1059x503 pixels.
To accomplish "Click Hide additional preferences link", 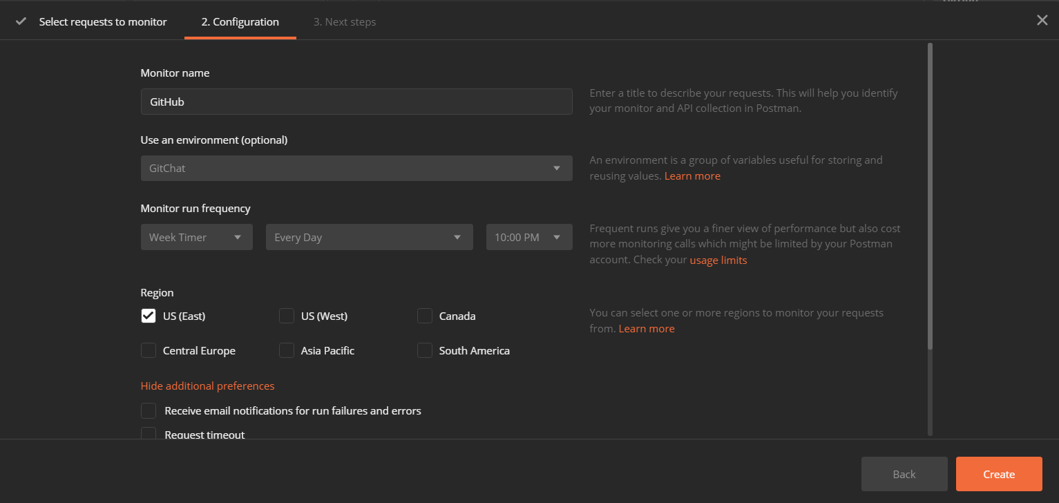I will (x=207, y=386).
